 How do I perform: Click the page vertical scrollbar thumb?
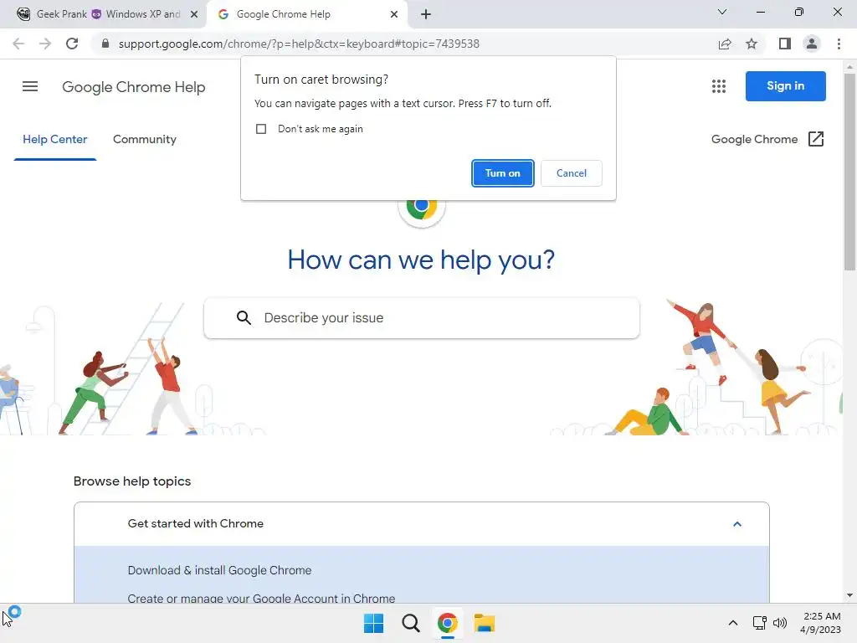(849, 172)
